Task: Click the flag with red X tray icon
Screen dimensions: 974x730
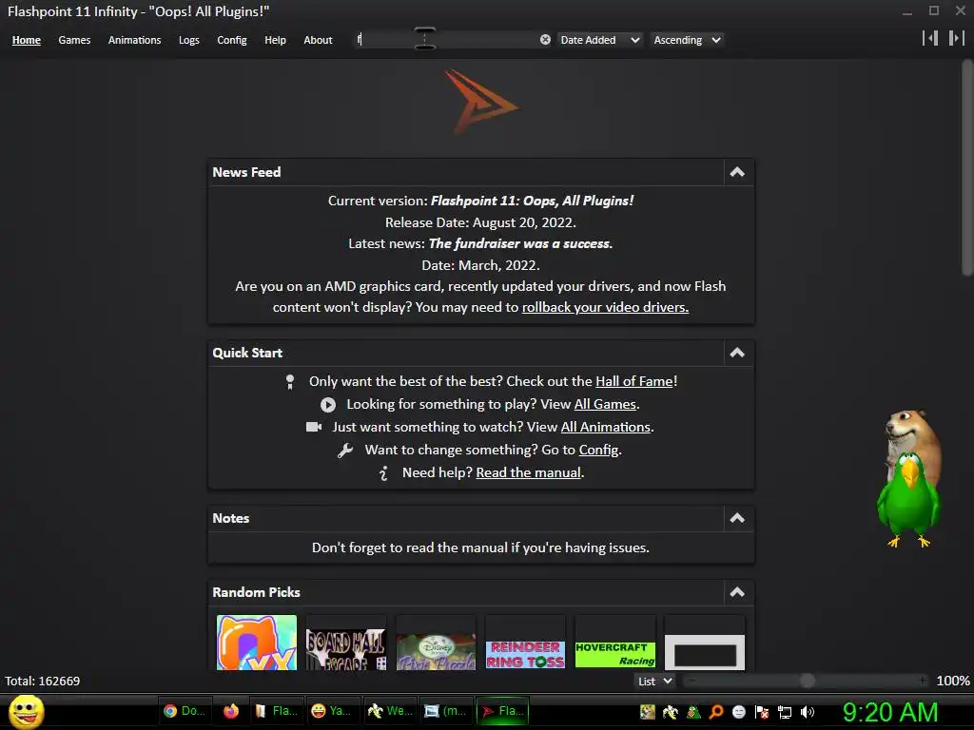Action: click(762, 712)
